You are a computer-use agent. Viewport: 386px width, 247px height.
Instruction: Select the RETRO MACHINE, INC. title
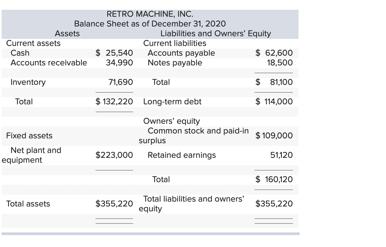pyautogui.click(x=150, y=14)
